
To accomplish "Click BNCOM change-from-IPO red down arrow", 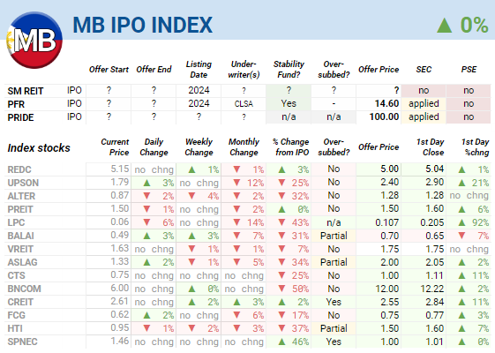I will (281, 289).
